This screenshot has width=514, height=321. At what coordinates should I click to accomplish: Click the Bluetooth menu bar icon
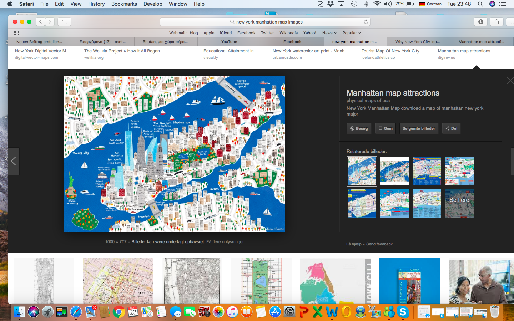(x=366, y=4)
